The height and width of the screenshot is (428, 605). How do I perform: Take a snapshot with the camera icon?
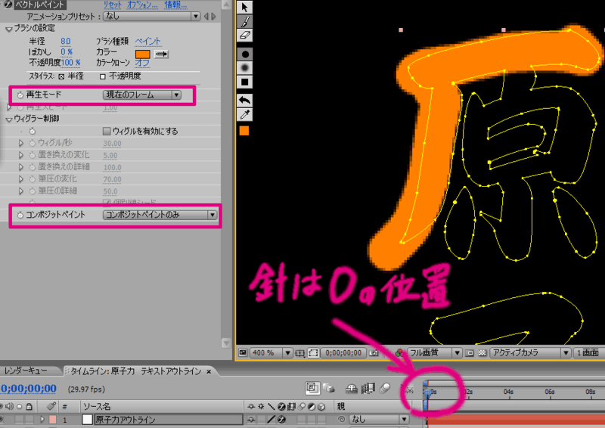coord(374,352)
